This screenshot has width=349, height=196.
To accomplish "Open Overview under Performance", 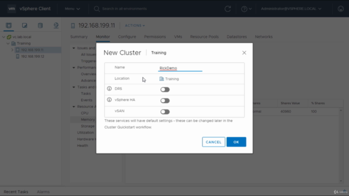I will click(88, 74).
